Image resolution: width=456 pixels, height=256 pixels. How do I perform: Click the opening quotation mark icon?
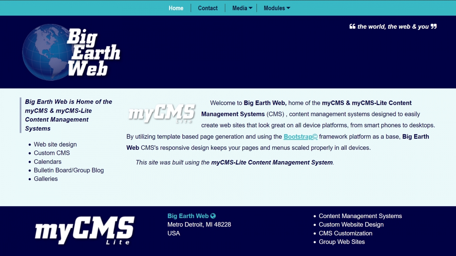coord(352,27)
